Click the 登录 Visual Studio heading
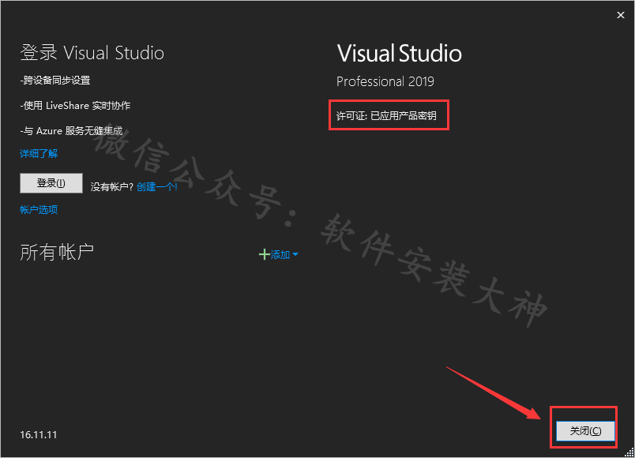 point(92,54)
